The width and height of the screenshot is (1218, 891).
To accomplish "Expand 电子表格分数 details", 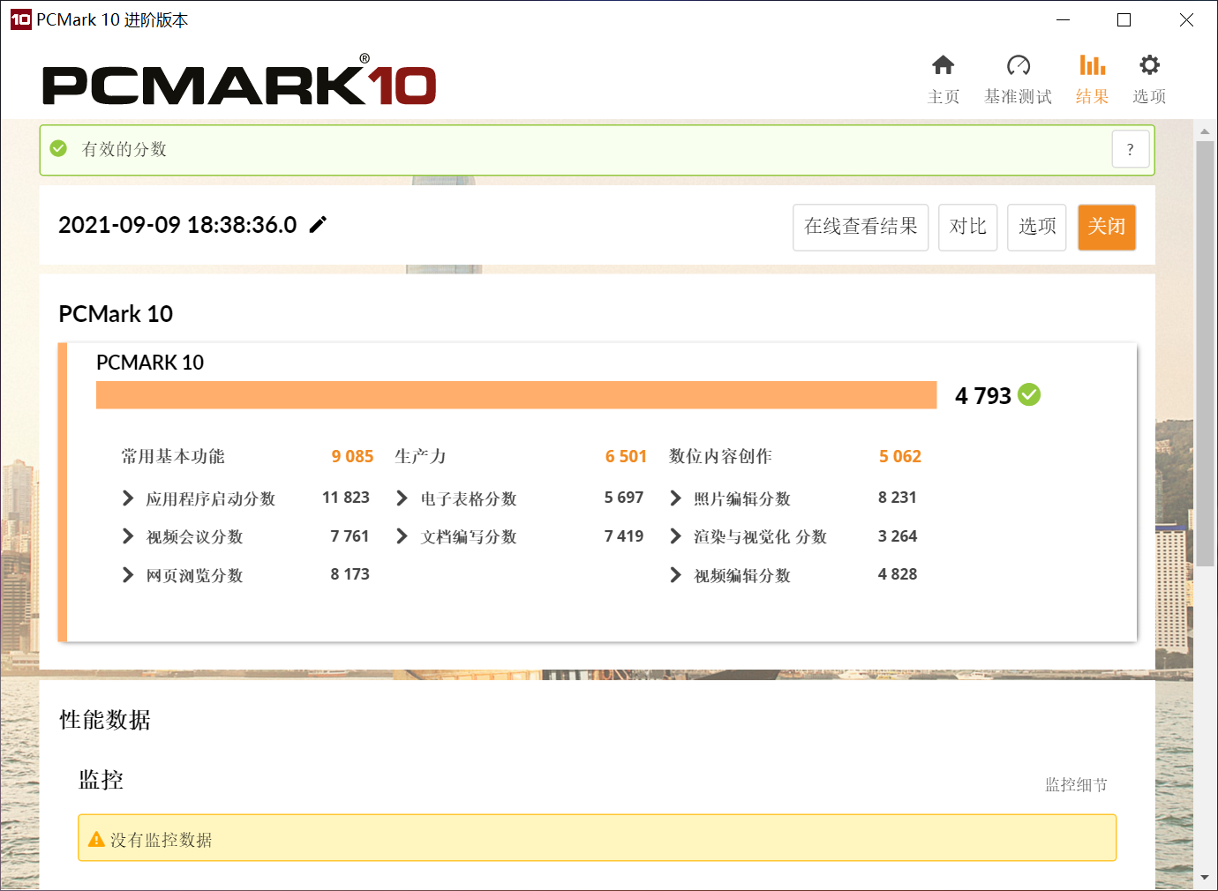I will [x=402, y=498].
